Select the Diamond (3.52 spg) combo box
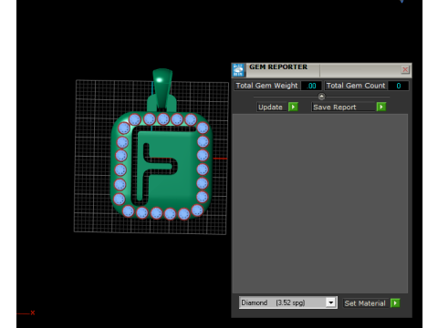Screen dimensions: 438x328 288,302
